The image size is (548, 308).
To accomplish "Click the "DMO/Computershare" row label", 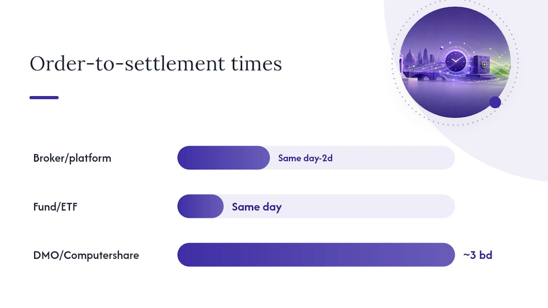I will pos(86,255).
